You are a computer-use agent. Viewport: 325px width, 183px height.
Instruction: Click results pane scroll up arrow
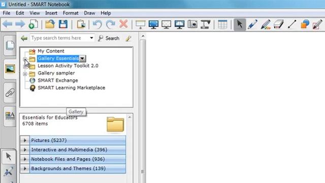coord(129,117)
